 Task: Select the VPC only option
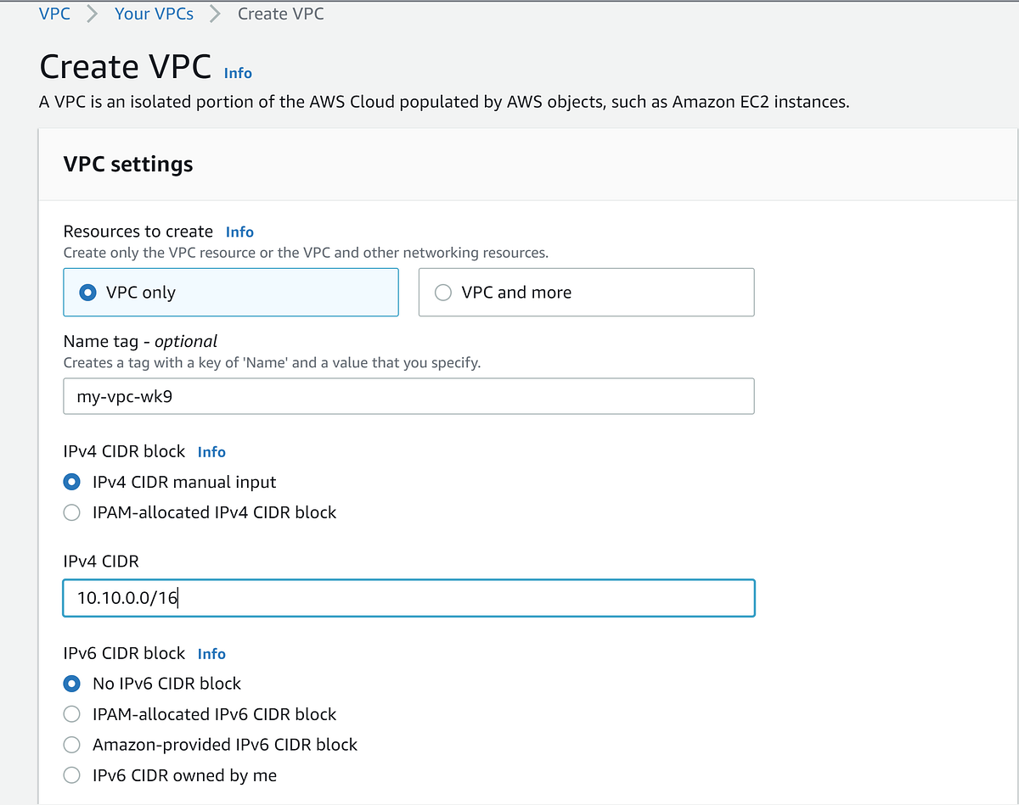[87, 293]
